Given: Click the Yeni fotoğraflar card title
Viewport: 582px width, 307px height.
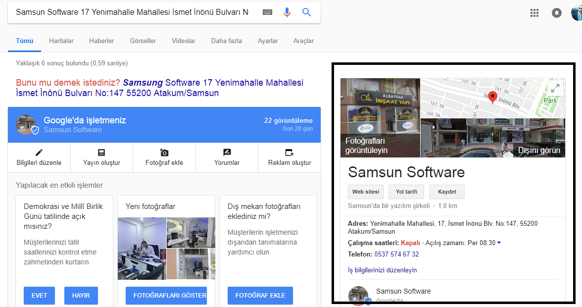Looking at the screenshot, I should point(150,206).
